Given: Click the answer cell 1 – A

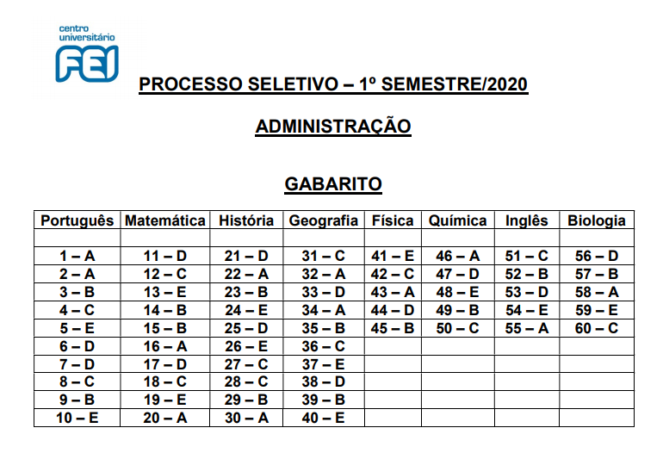Looking at the screenshot, I should pos(77,256).
